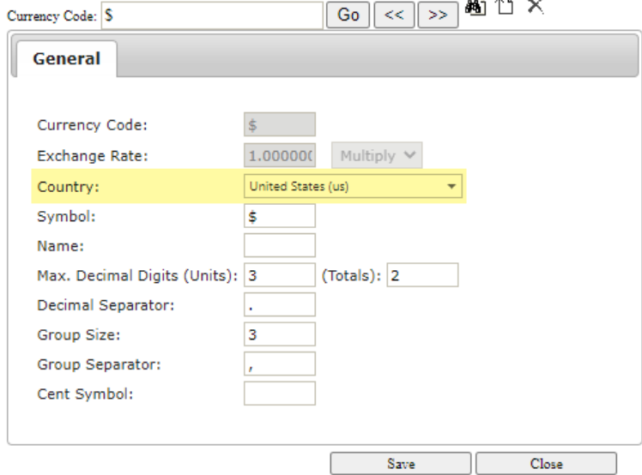Click the Country dropdown arrow

(x=451, y=187)
